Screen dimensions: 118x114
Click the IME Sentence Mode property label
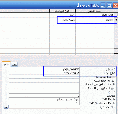[x=102, y=103]
